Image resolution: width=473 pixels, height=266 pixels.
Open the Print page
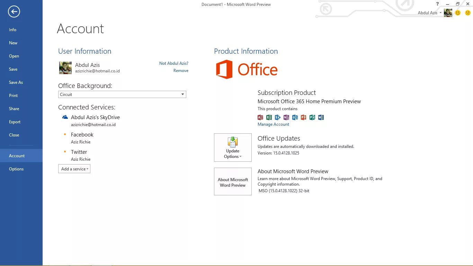click(21, 96)
